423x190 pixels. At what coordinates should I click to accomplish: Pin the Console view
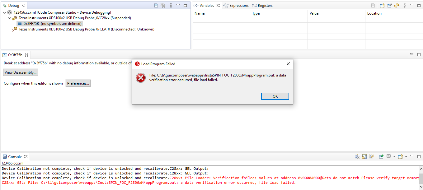[381, 156]
